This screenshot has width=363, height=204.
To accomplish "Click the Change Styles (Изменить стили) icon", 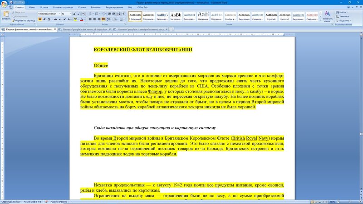I will click(327, 16).
